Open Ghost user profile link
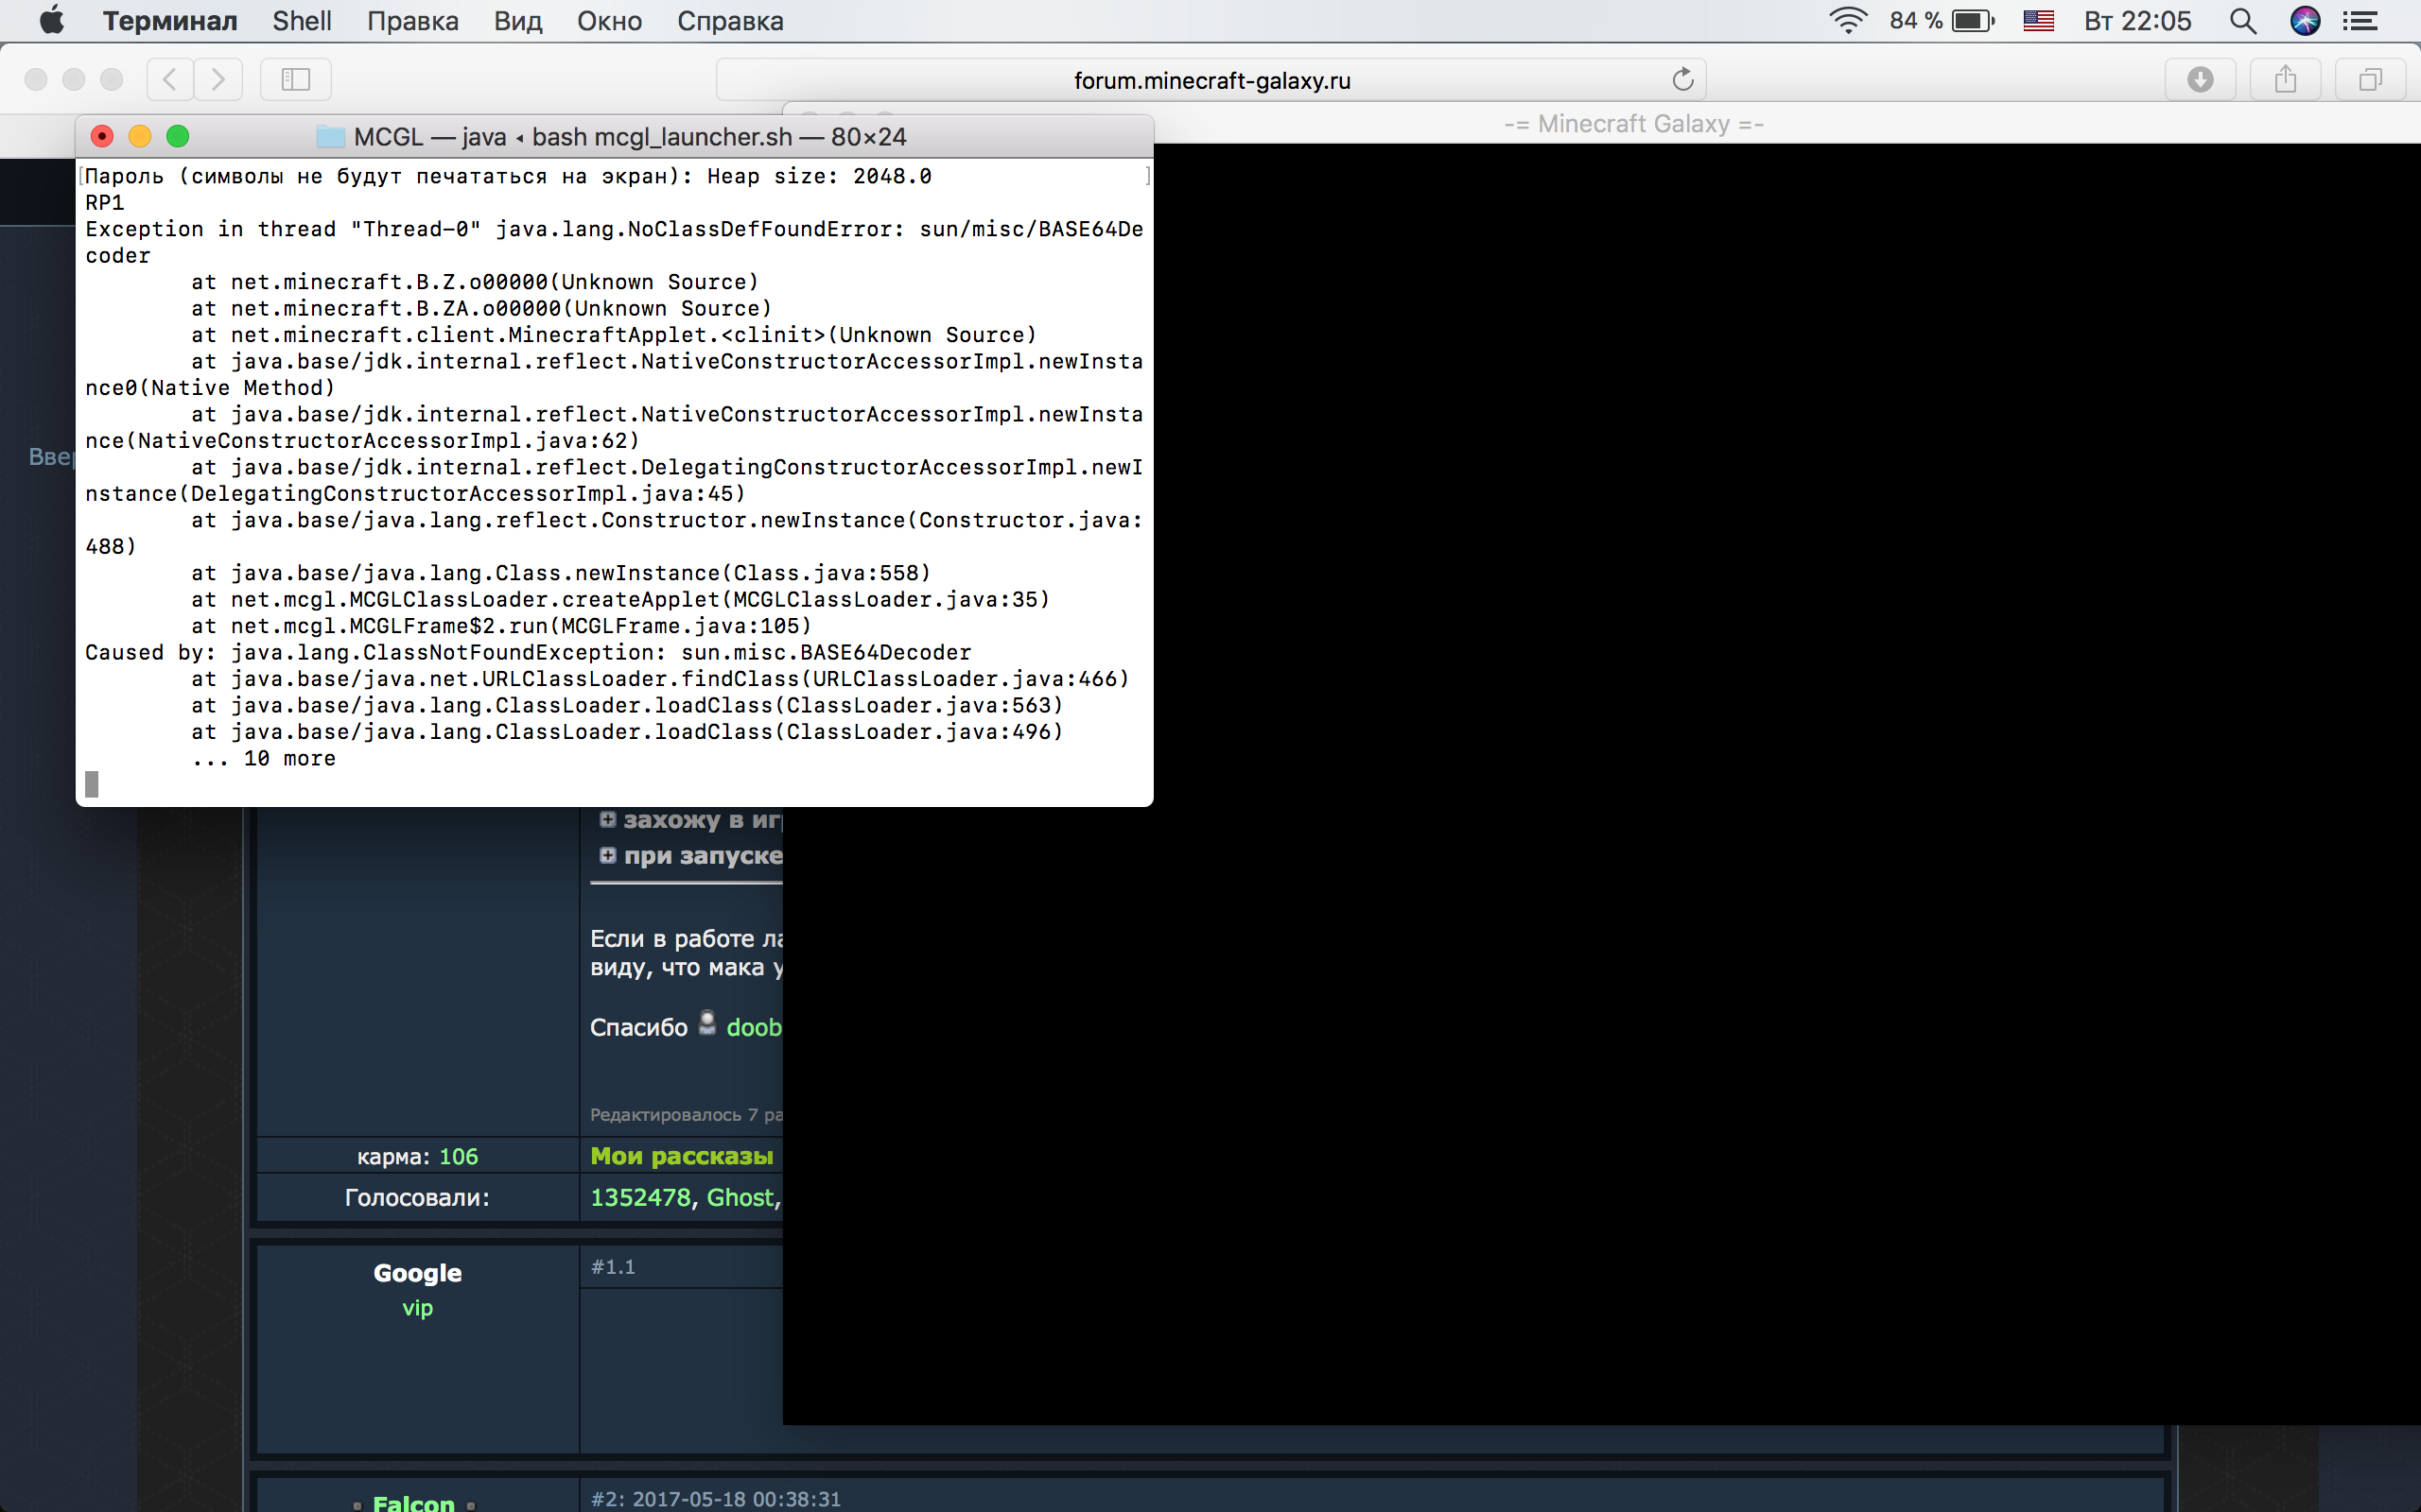The image size is (2421, 1512). pos(740,1197)
